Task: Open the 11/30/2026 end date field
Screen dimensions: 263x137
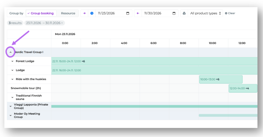Action: click(x=160, y=13)
